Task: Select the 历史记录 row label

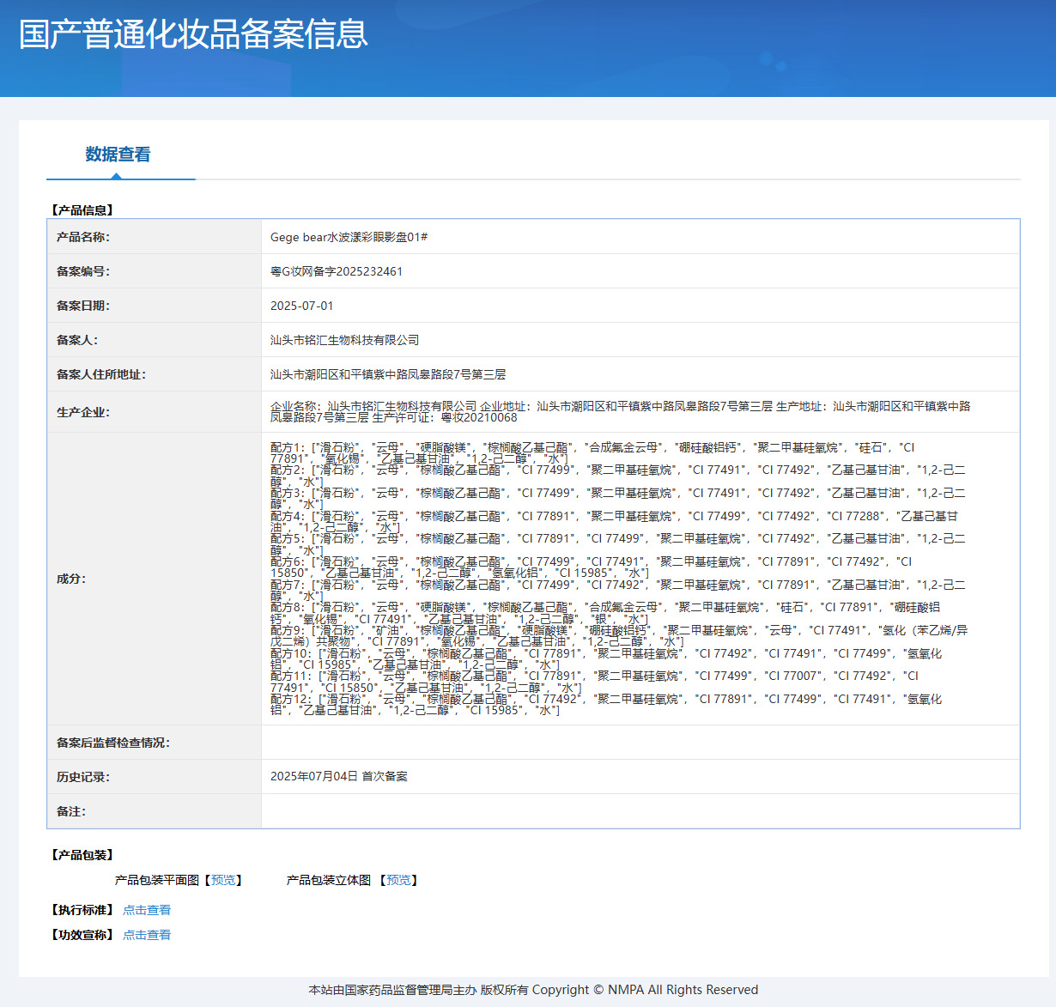Action: (x=83, y=777)
